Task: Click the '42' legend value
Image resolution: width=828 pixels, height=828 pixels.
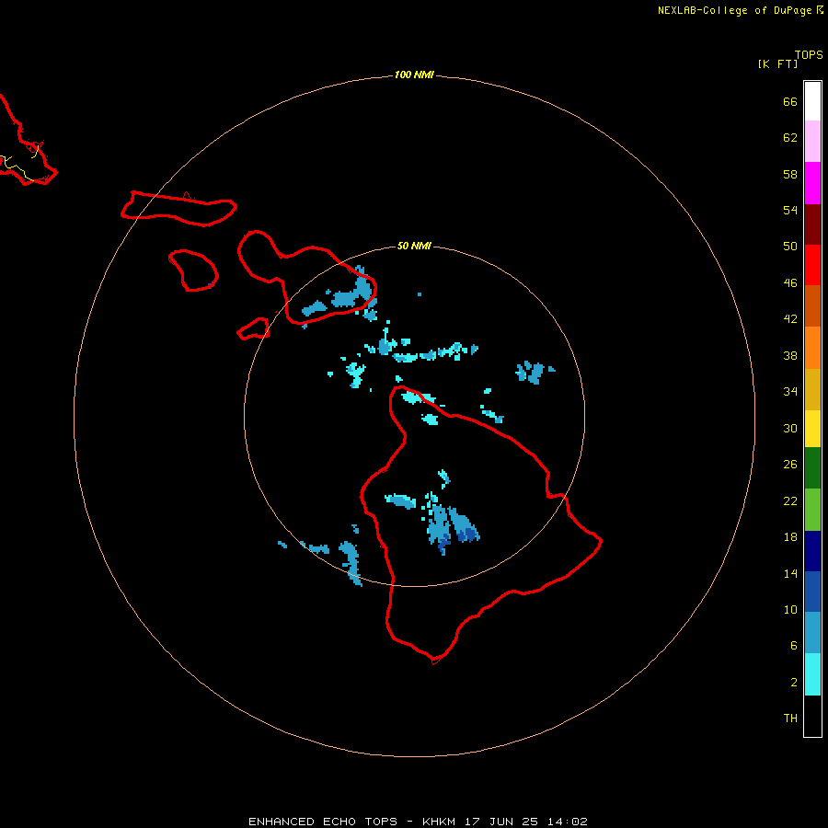Action: tap(790, 319)
